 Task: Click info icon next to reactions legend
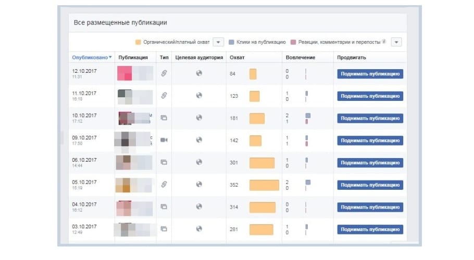coord(384,42)
